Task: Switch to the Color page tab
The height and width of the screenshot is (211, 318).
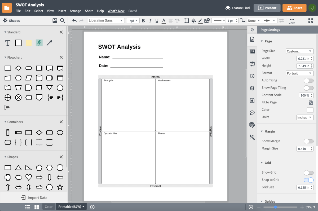Action: (x=48, y=207)
